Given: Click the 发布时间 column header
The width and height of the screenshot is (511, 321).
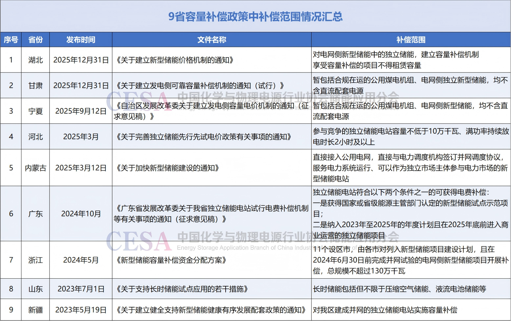Looking at the screenshot, I should click(81, 40).
